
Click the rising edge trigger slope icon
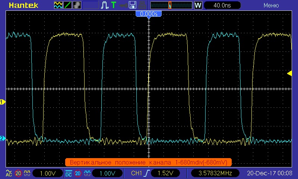pyautogui.click(x=147, y=173)
